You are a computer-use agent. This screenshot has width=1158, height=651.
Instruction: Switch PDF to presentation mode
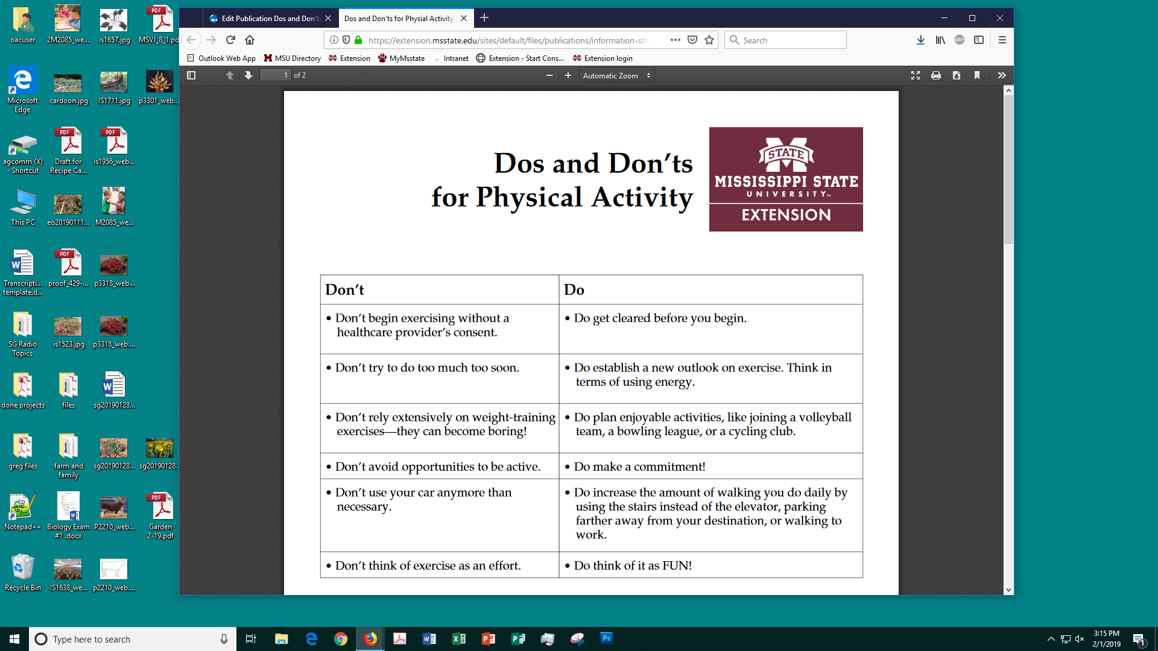click(x=916, y=75)
